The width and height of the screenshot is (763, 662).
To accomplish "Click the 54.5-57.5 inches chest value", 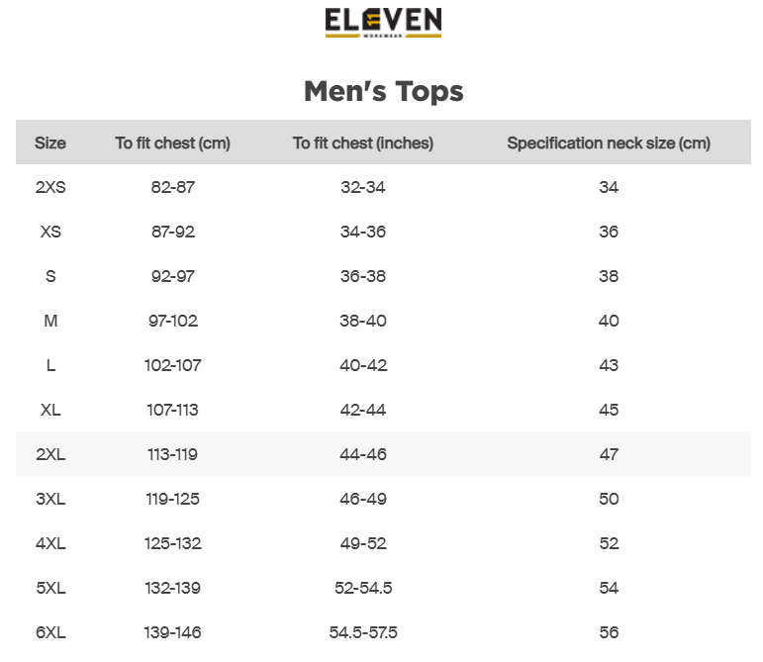I will tap(363, 632).
